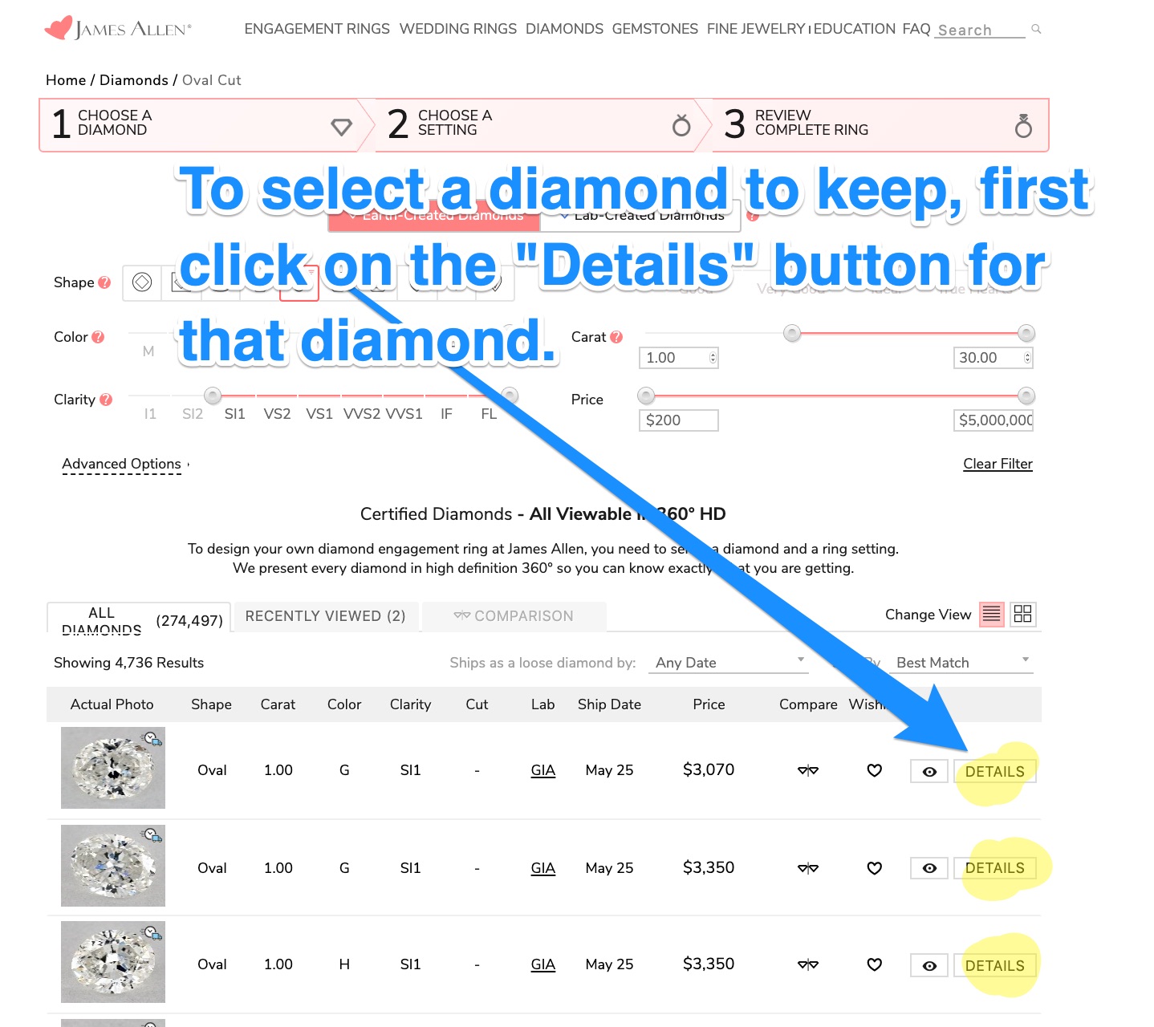Image resolution: width=1154 pixels, height=1027 pixels.
Task: Select the round diamond shape icon
Action: click(142, 282)
